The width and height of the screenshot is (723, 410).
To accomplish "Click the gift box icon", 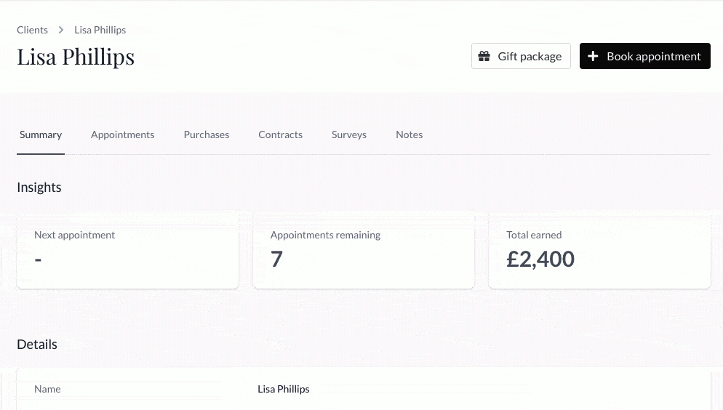I will point(484,56).
